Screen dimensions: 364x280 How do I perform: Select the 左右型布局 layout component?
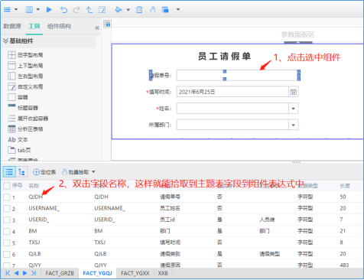point(25,76)
